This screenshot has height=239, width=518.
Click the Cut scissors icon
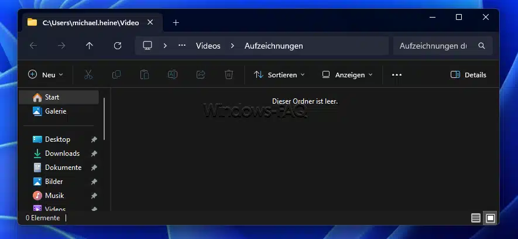(x=88, y=75)
